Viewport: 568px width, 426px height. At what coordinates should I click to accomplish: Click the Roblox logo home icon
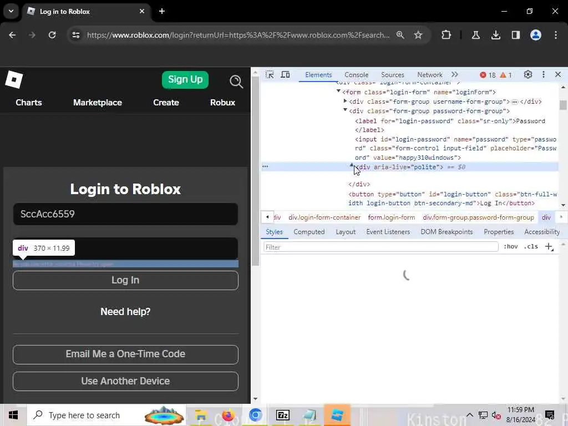[x=14, y=79]
